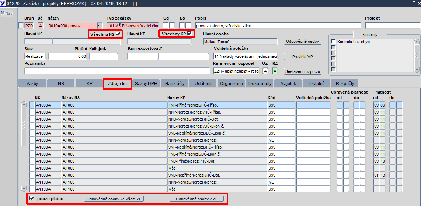
Task: Click Kontroly list scroll-down arrow
Action: pyautogui.click(x=417, y=69)
